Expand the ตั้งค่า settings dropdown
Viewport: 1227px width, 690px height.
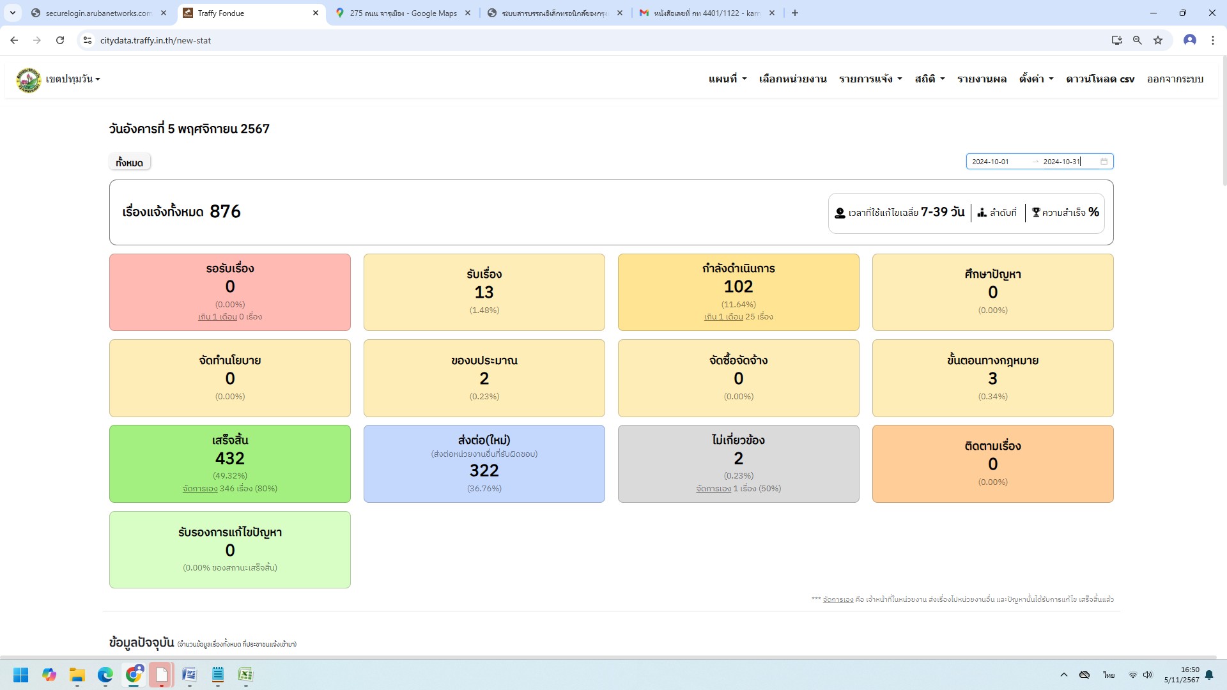click(1036, 79)
